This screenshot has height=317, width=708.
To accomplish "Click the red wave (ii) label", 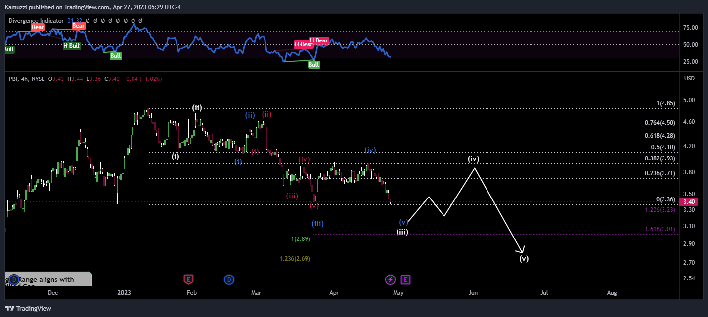I will coord(267,114).
